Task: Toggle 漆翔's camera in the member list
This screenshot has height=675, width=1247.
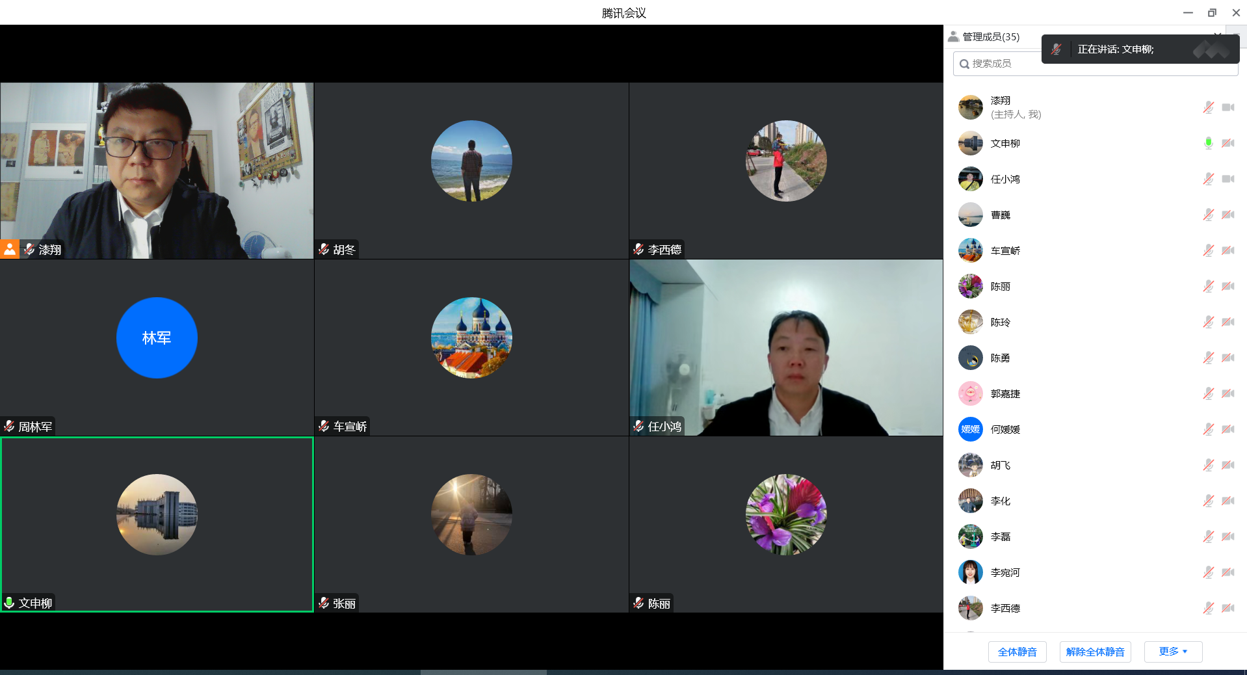Action: point(1227,107)
